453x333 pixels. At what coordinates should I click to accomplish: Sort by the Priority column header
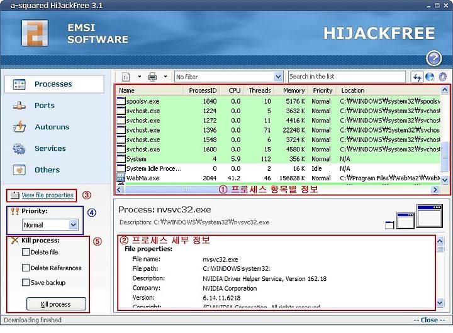coord(322,90)
